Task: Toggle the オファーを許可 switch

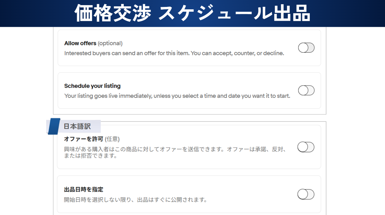Action: coord(306,147)
